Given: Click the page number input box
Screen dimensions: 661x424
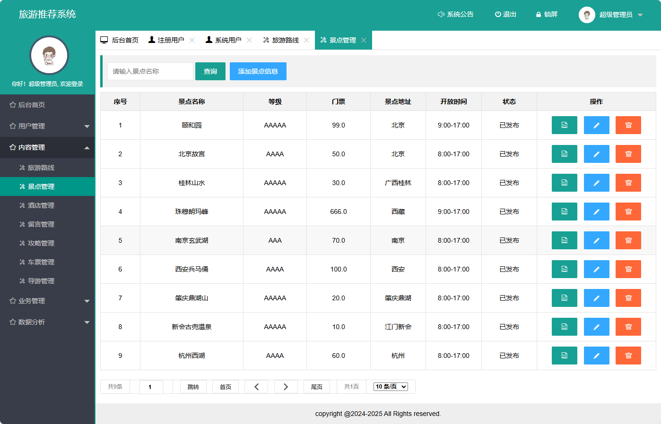Looking at the screenshot, I should click(151, 387).
